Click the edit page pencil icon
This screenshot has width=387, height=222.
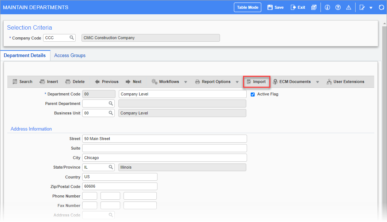click(362, 7)
